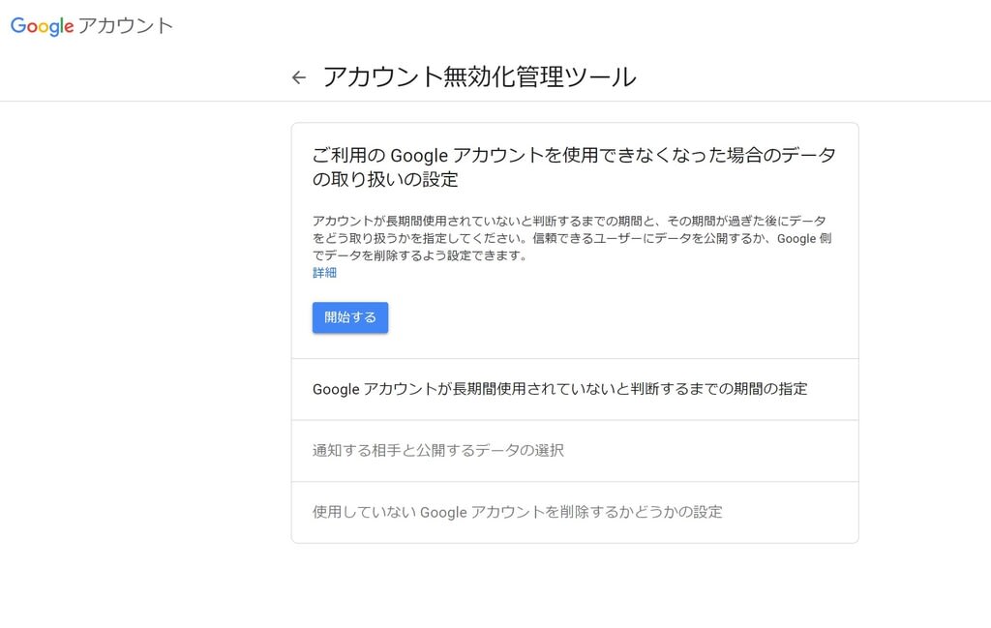
Task: Click the アカウント無効化管理ツール page title
Action: pos(480,77)
